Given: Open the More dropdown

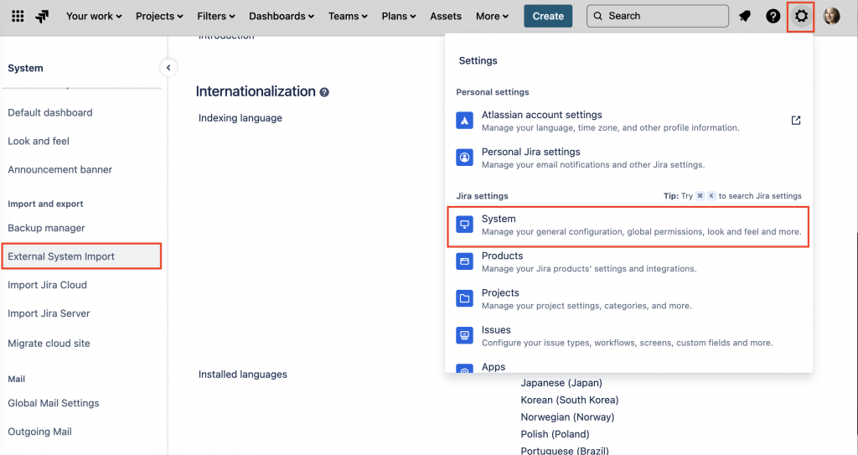Looking at the screenshot, I should pyautogui.click(x=492, y=16).
